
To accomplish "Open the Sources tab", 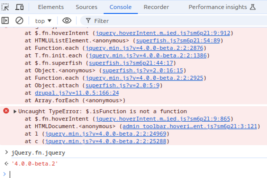I will tap(87, 7).
